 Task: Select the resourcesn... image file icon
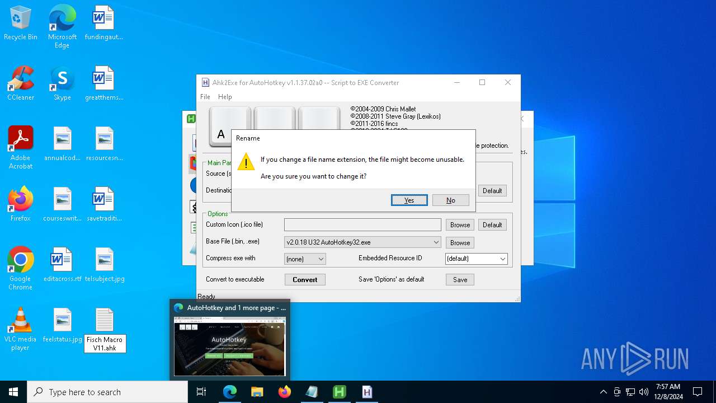click(103, 144)
